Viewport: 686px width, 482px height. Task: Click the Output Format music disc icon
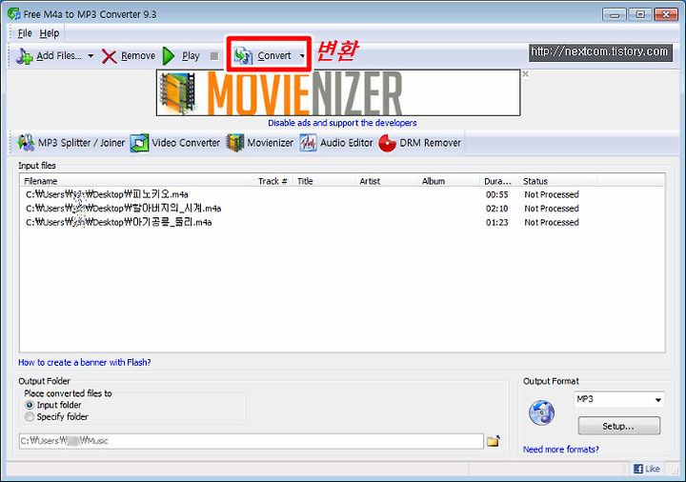(541, 412)
